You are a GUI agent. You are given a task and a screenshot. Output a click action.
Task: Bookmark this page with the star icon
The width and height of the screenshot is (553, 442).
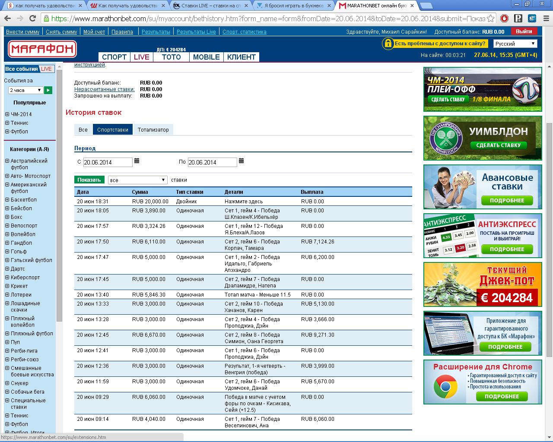[x=490, y=19]
